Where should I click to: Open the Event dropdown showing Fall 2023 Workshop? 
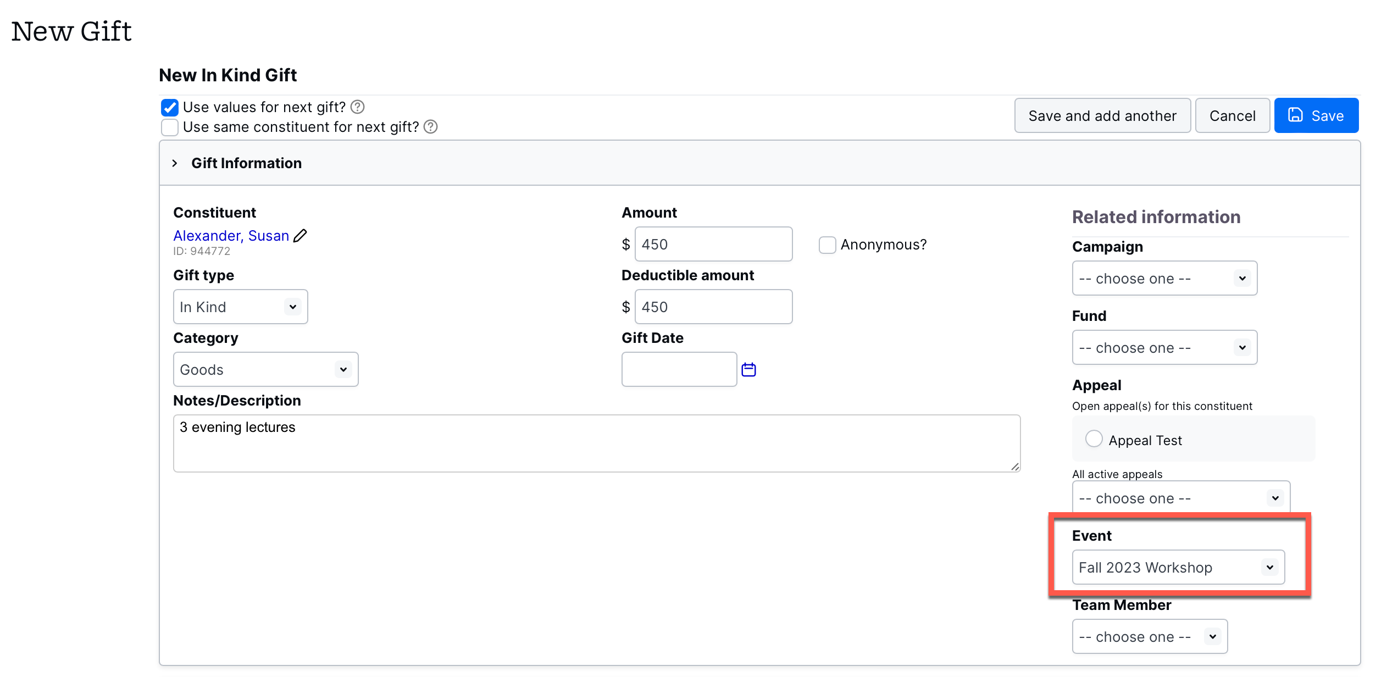[x=1178, y=567]
